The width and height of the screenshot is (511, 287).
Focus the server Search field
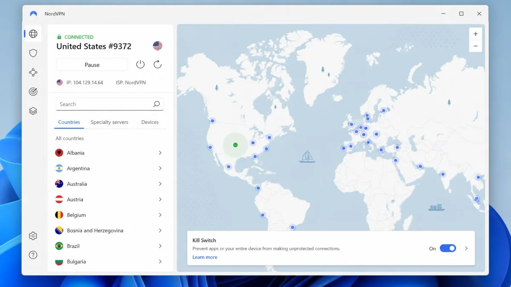coord(109,104)
